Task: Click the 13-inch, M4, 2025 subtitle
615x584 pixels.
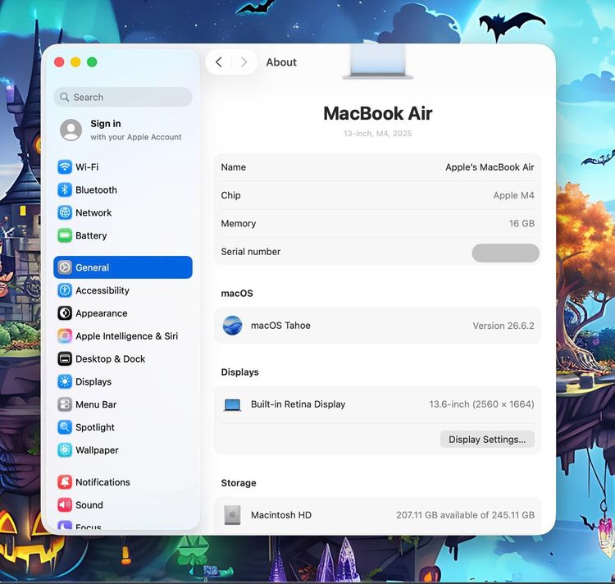Action: point(378,134)
